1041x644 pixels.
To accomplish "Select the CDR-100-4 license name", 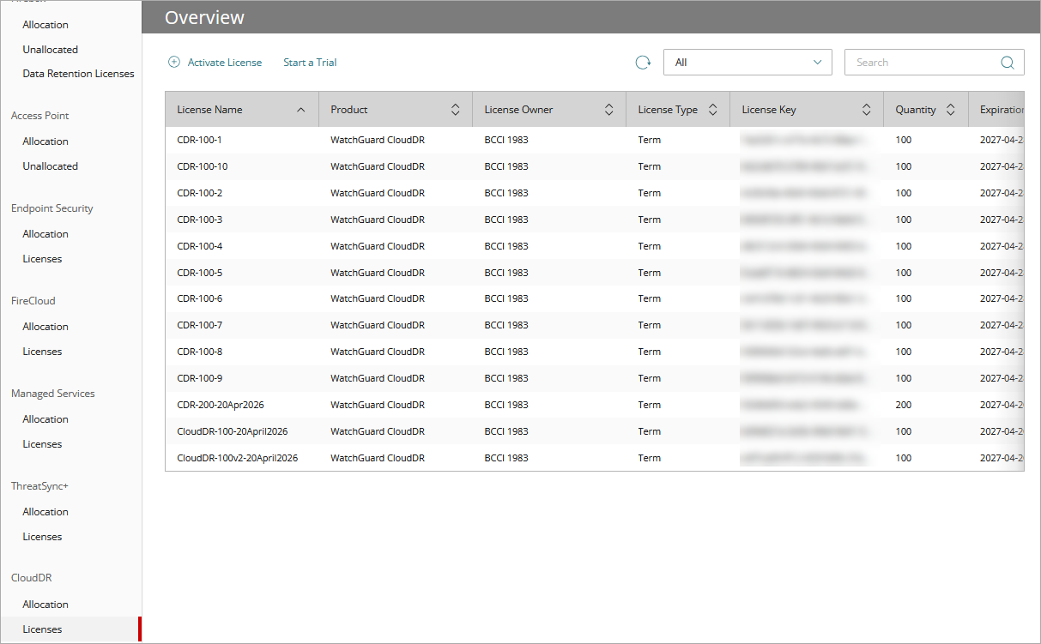I will [x=199, y=246].
